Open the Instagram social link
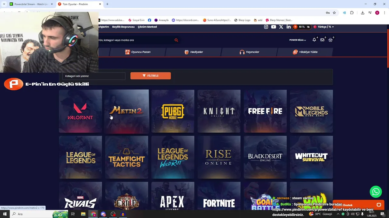Image resolution: width=389 pixels, height=218 pixels. pyautogui.click(x=266, y=27)
